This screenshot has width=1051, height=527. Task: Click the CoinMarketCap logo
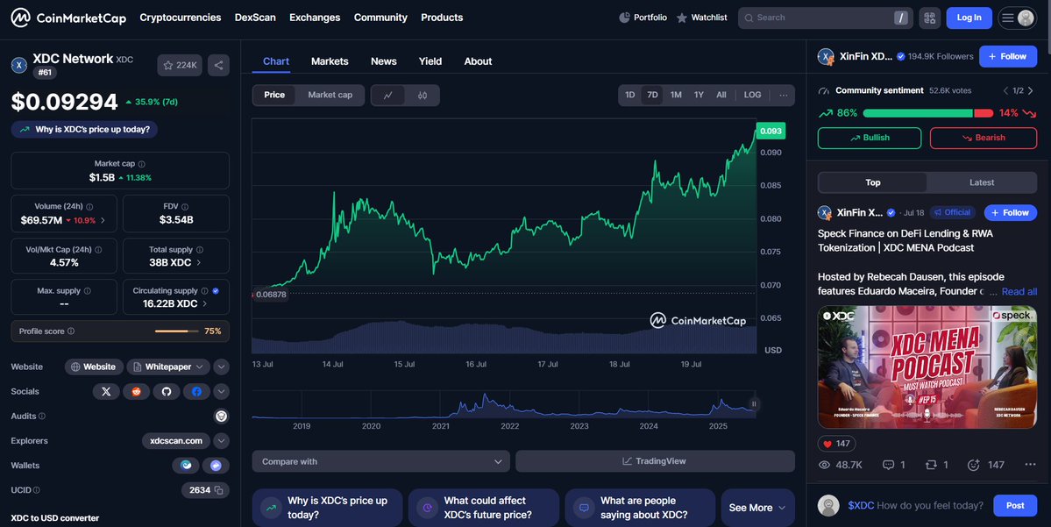pos(68,18)
